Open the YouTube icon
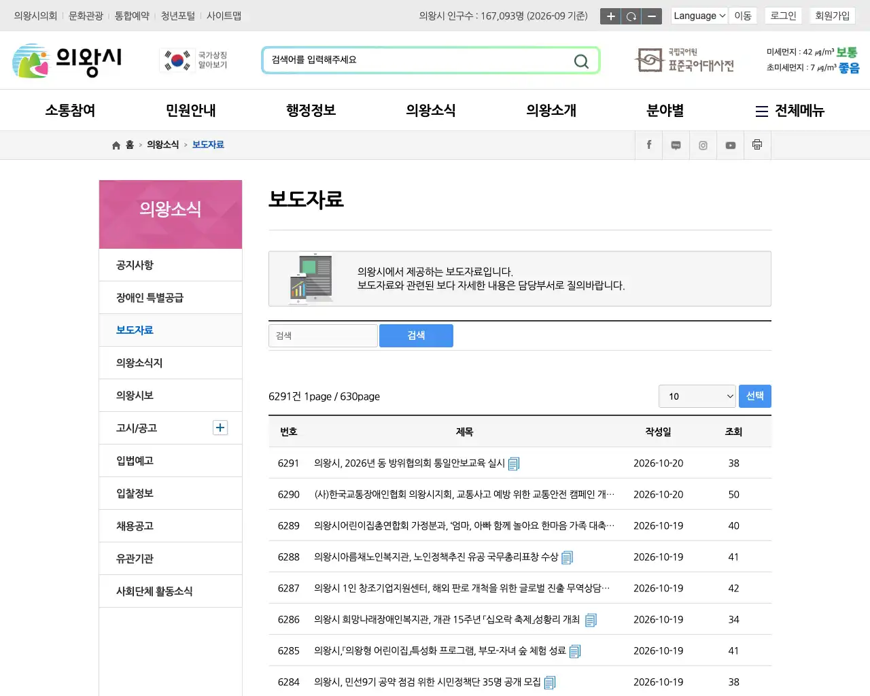 pos(730,145)
